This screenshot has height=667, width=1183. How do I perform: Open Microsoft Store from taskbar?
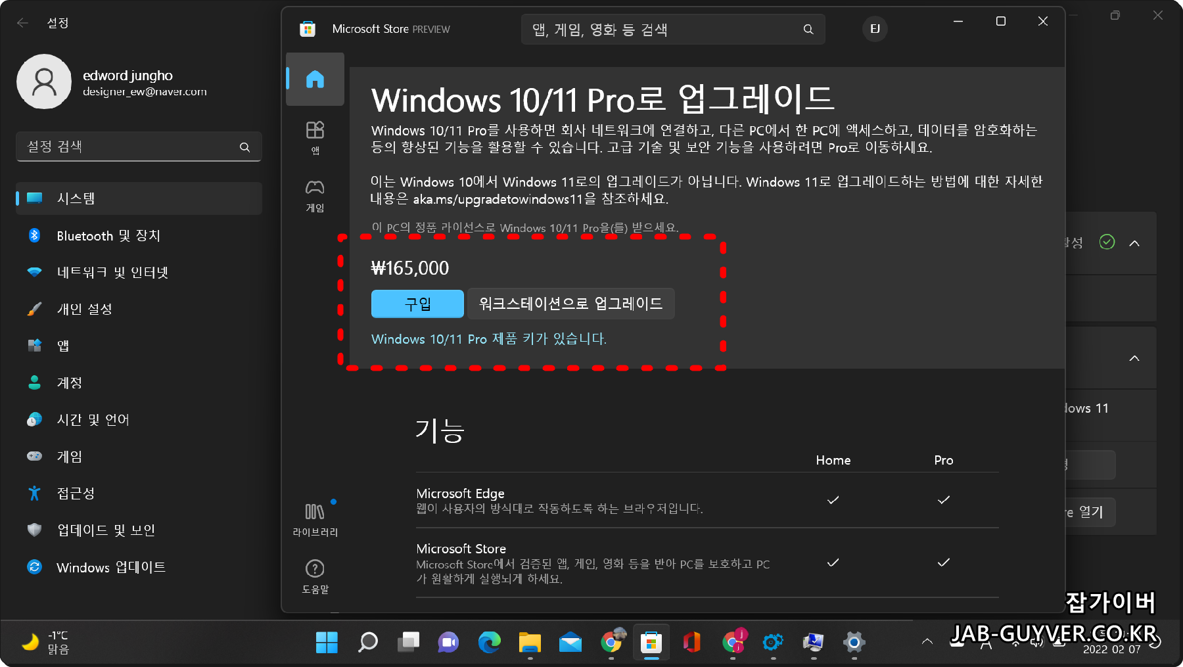[651, 642]
